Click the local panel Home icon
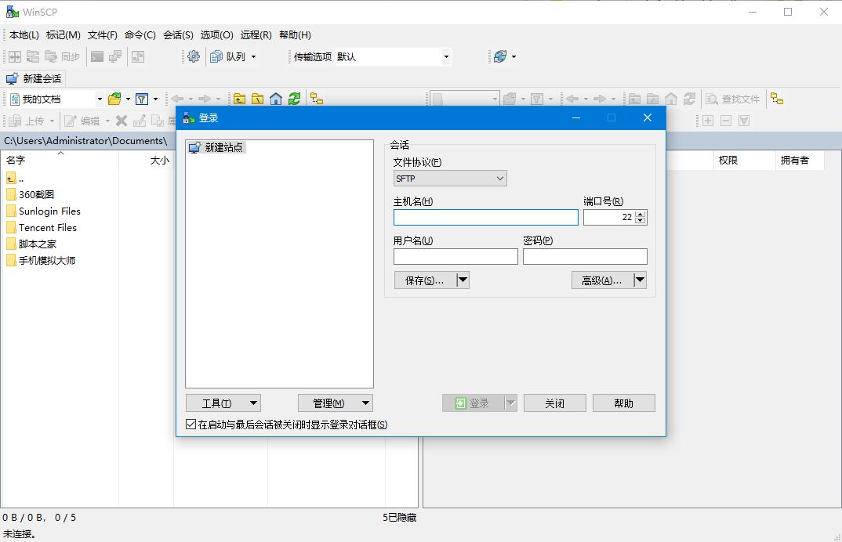Screen dimensions: 842x542 pos(276,99)
